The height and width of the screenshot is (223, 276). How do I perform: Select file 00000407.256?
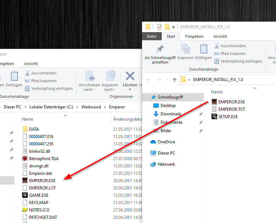click(x=38, y=144)
